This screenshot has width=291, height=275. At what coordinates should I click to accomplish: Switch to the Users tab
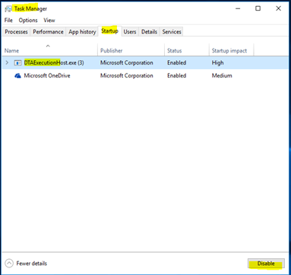pyautogui.click(x=130, y=32)
